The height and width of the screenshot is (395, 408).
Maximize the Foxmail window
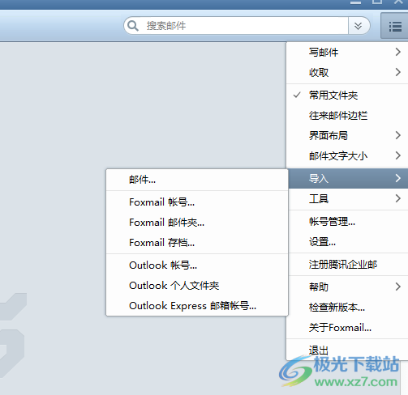coord(377,2)
